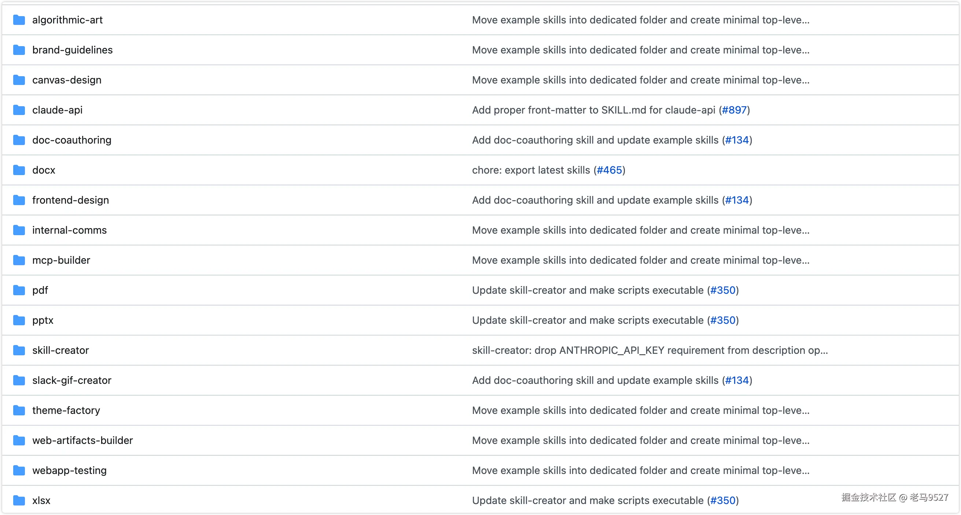The width and height of the screenshot is (961, 515).
Task: Click the docx folder icon
Action: tap(19, 170)
